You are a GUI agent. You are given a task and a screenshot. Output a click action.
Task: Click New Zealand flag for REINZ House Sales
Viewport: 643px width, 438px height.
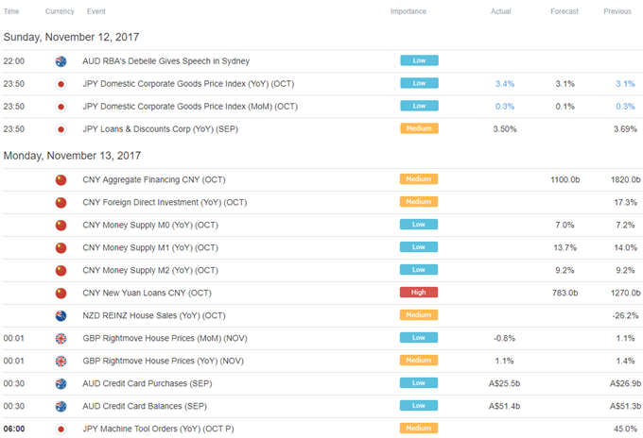61,316
